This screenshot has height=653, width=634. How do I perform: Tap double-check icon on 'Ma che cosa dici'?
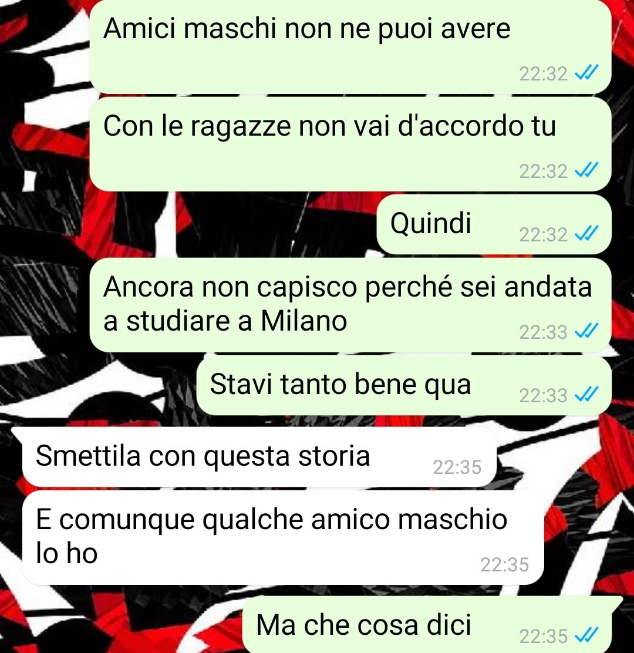click(x=586, y=636)
